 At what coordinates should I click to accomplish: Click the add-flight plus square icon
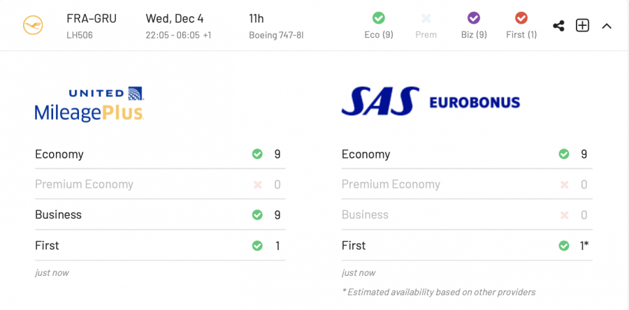coord(582,25)
